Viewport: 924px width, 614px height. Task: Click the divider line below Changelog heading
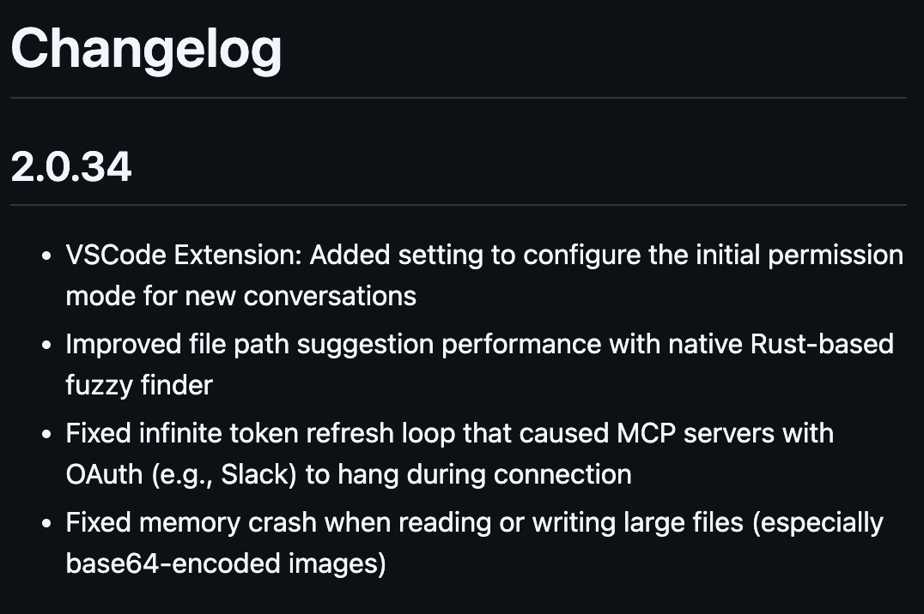[459, 99]
